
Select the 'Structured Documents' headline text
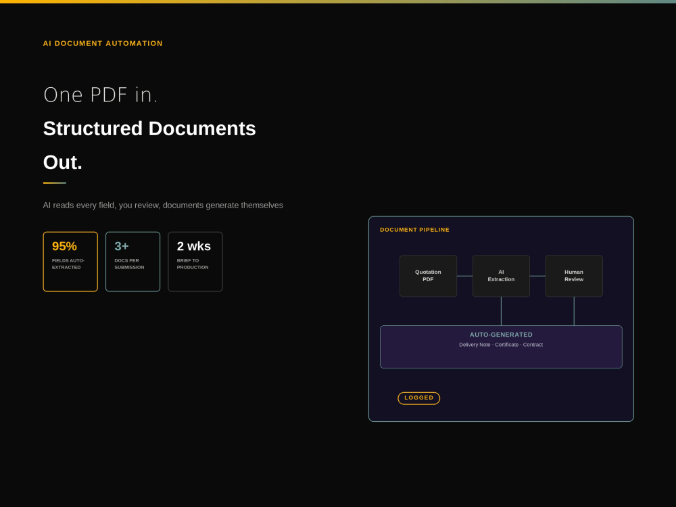149,128
